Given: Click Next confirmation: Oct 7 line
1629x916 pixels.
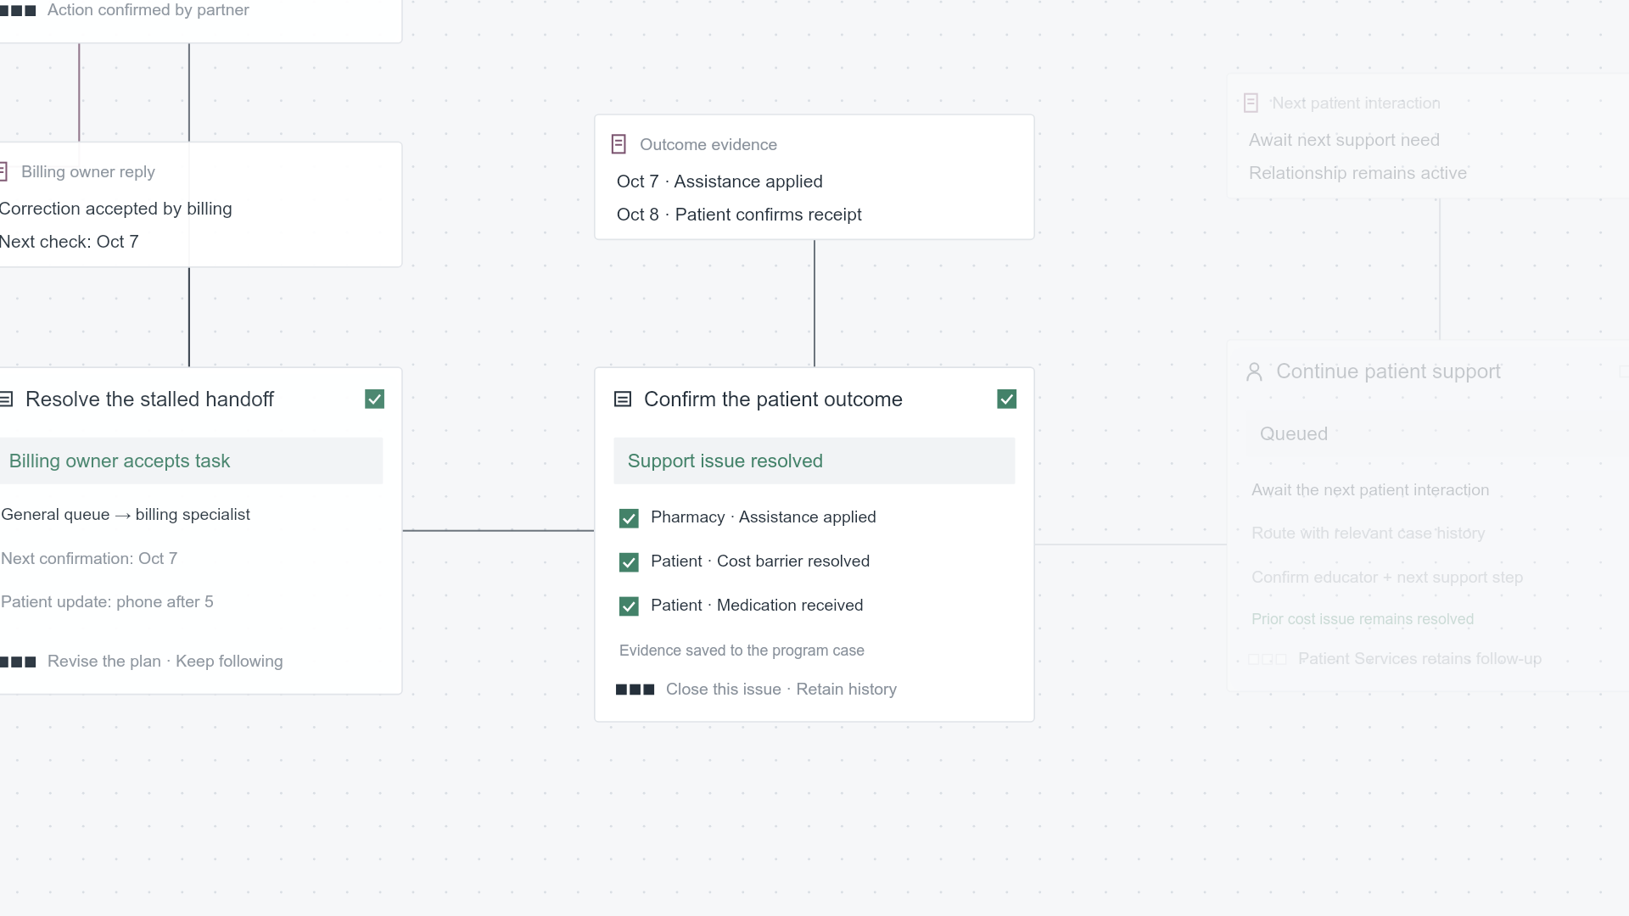Looking at the screenshot, I should (x=89, y=559).
